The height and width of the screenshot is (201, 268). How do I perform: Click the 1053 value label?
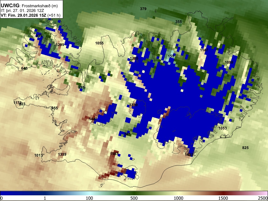223,128
